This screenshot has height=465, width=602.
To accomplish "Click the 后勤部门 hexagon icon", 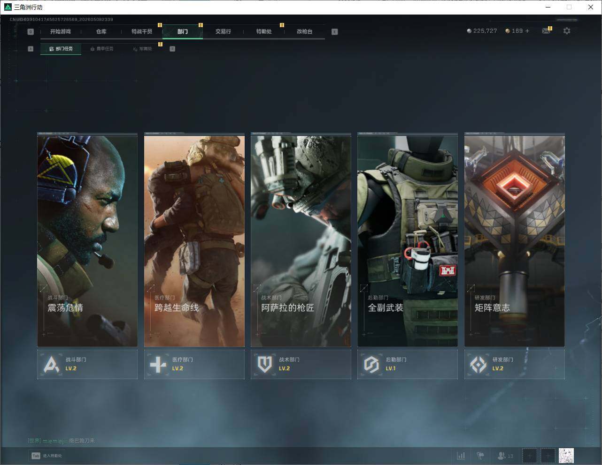I will [x=371, y=364].
